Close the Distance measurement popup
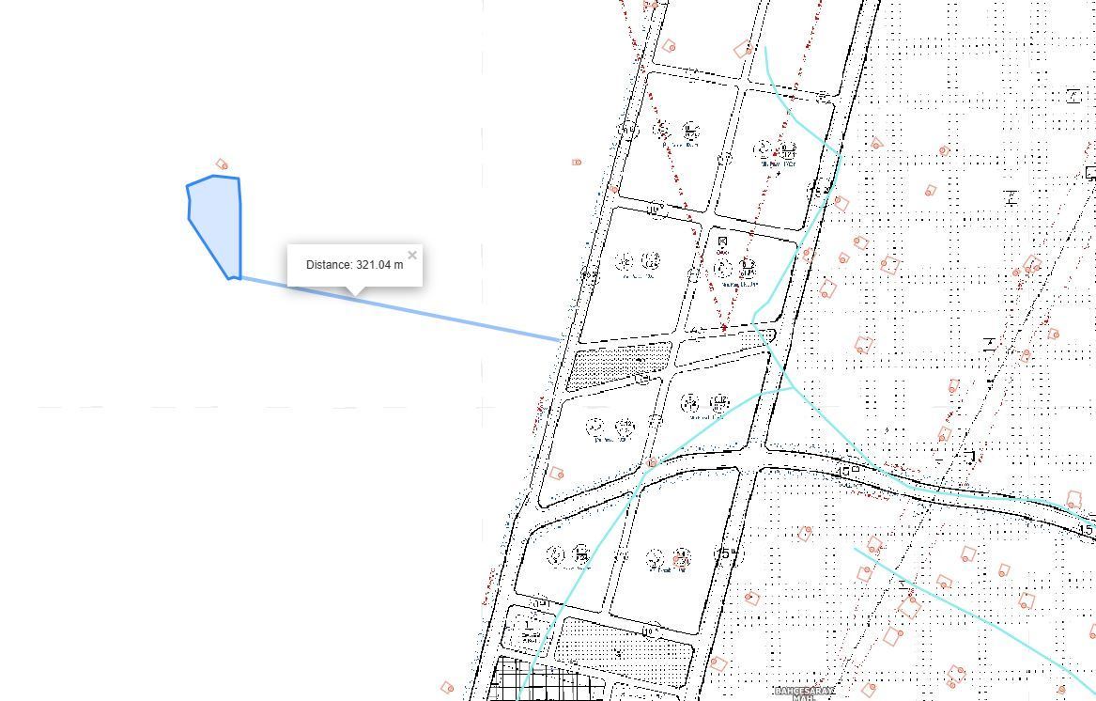 [x=412, y=256]
